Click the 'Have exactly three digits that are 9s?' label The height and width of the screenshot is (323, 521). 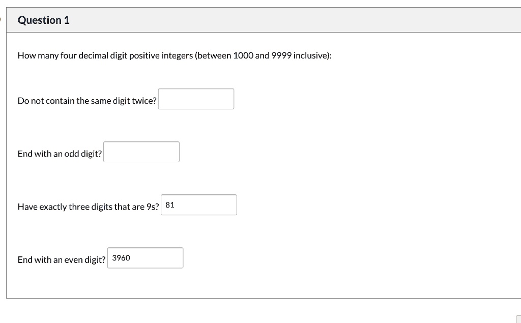(x=89, y=207)
